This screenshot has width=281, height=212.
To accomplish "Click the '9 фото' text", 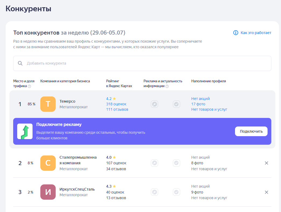I will pos(197,192).
